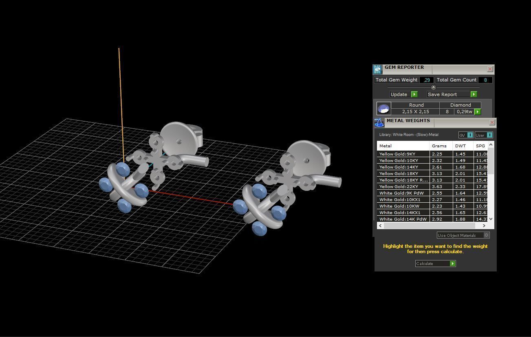The height and width of the screenshot is (337, 531).
Task: Click the green arrow on Calculate
Action: tap(452, 264)
